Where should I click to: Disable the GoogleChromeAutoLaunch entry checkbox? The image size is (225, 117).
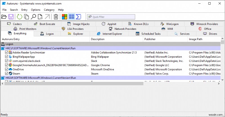(6, 65)
